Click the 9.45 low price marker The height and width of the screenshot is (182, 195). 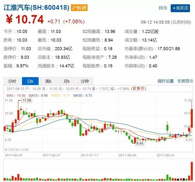140,143
